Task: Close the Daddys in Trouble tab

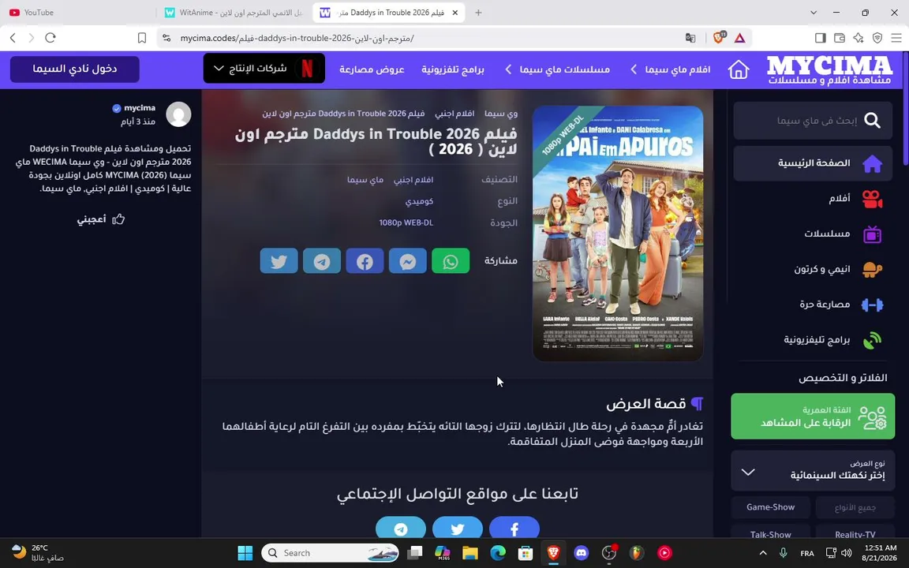Action: (x=455, y=12)
